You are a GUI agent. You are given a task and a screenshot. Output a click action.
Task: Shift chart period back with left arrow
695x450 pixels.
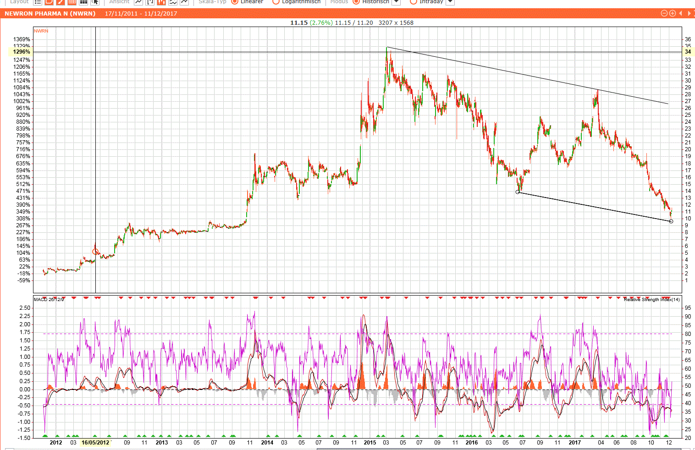coord(681,13)
